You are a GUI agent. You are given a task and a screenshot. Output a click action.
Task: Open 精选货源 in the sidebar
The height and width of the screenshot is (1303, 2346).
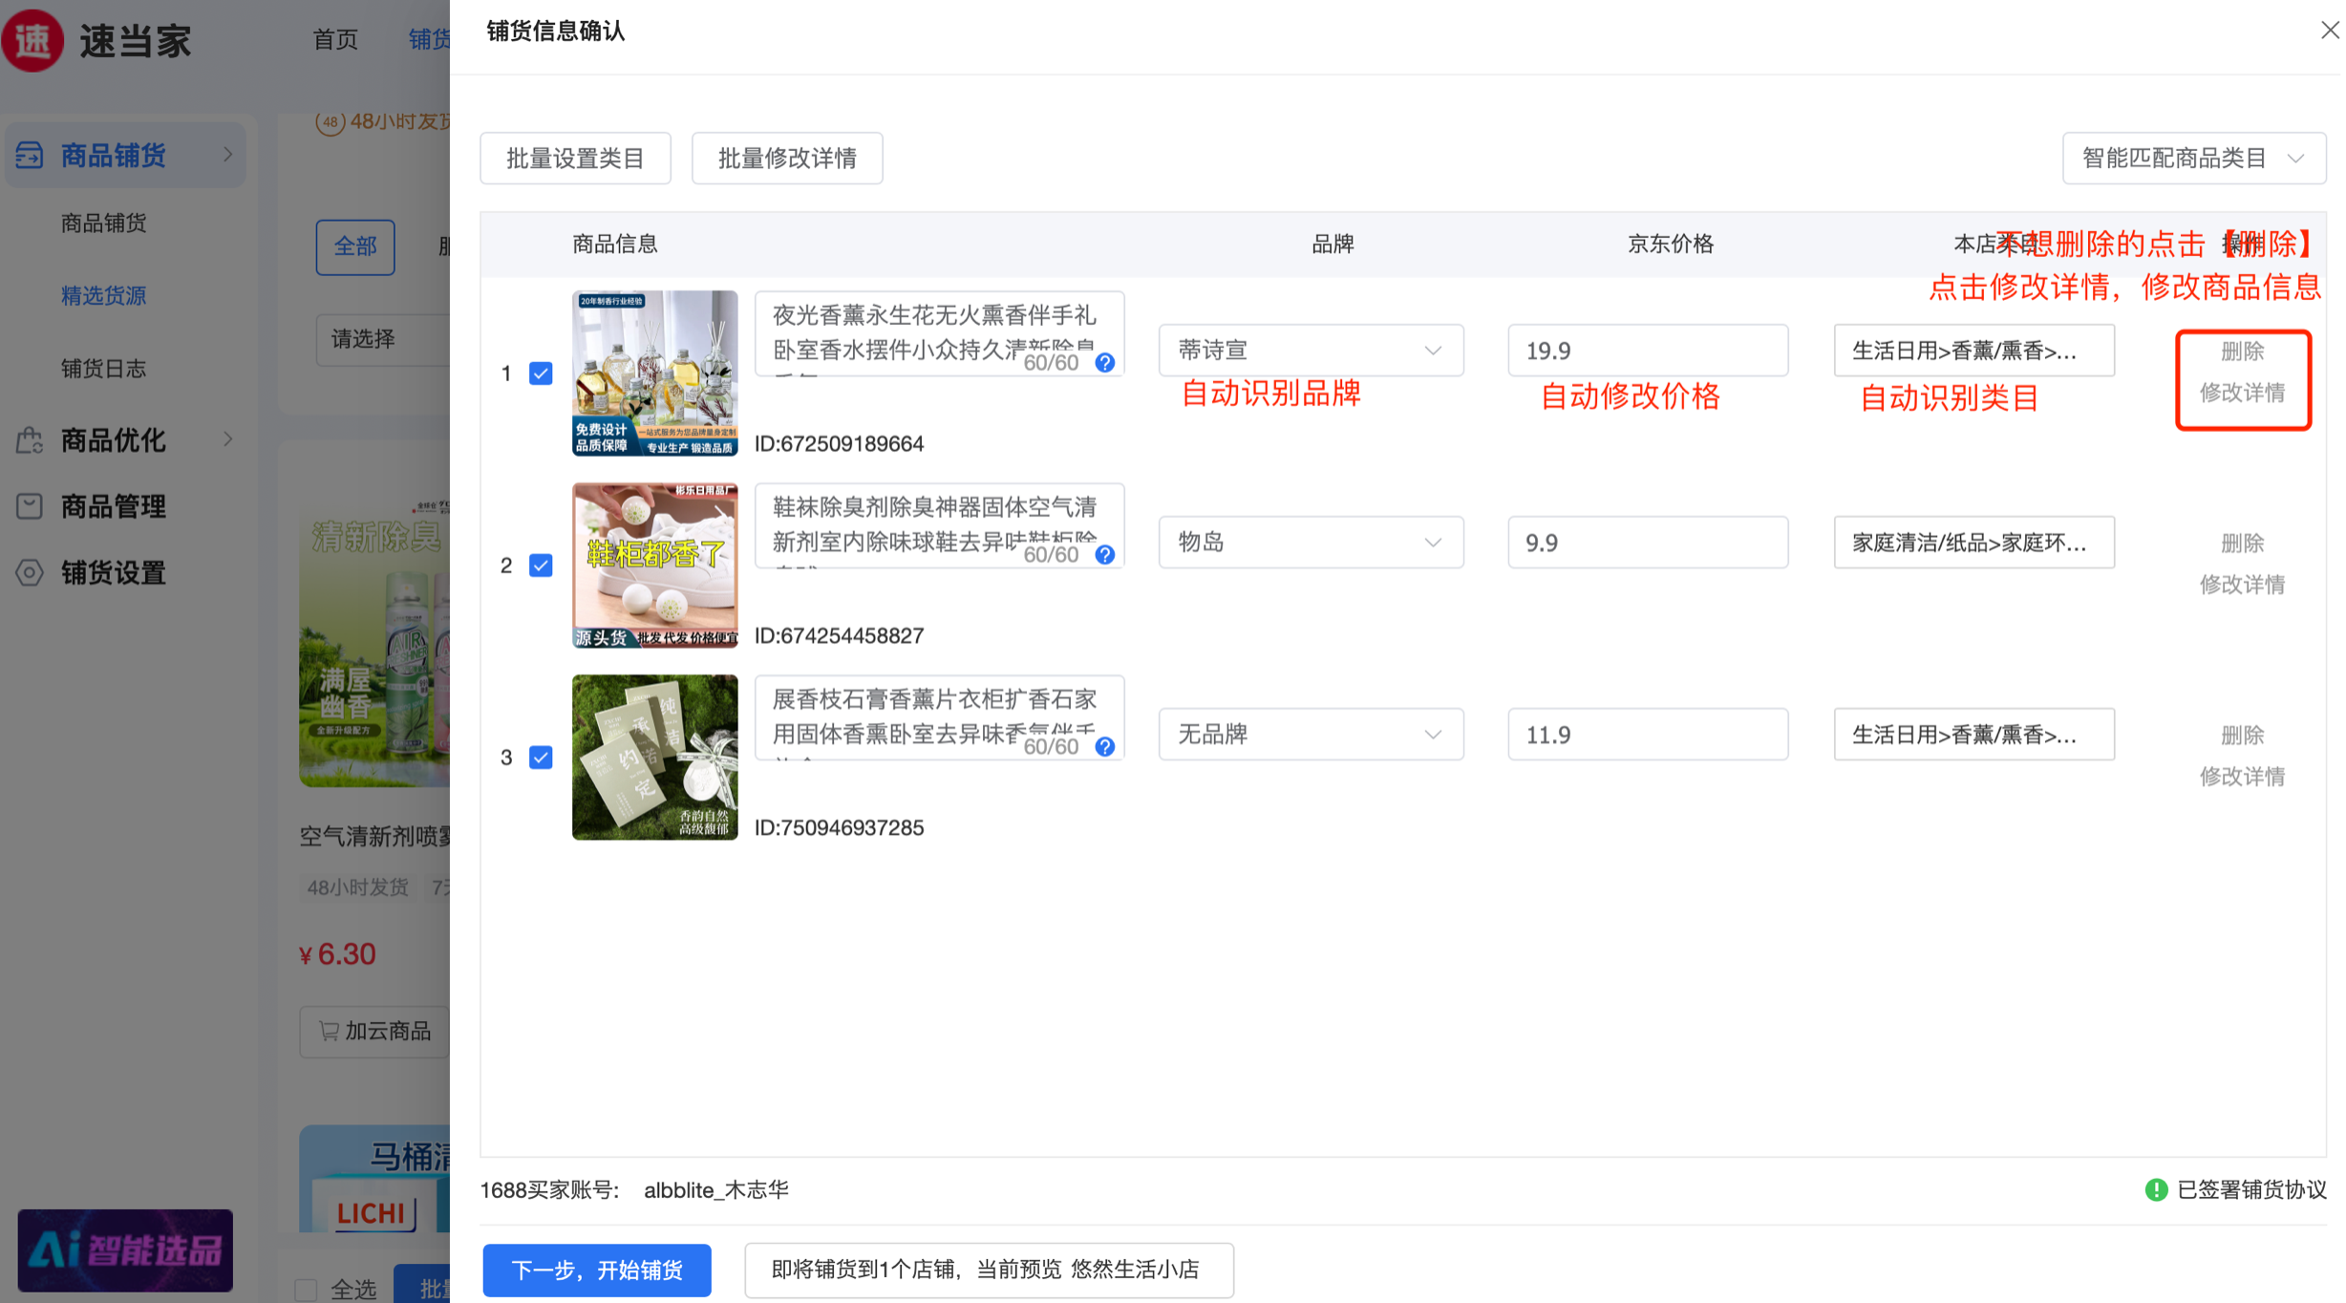click(103, 296)
